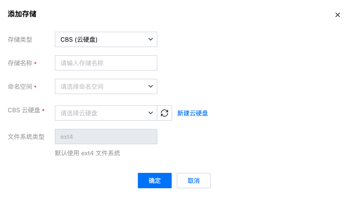The height and width of the screenshot is (200, 350).
Task: Click the 默认使用 ext4 文件系统 hint text
Action: [87, 153]
